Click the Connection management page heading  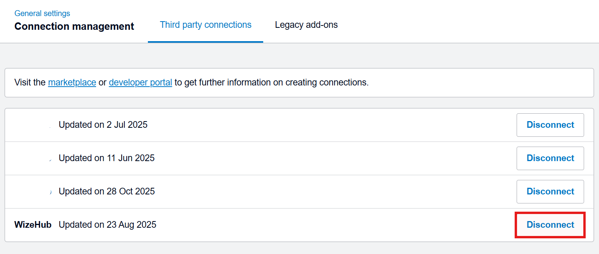(x=74, y=27)
